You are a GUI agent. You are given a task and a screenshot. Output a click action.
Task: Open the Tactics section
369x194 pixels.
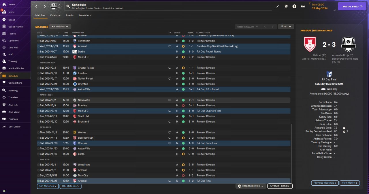[12, 34]
